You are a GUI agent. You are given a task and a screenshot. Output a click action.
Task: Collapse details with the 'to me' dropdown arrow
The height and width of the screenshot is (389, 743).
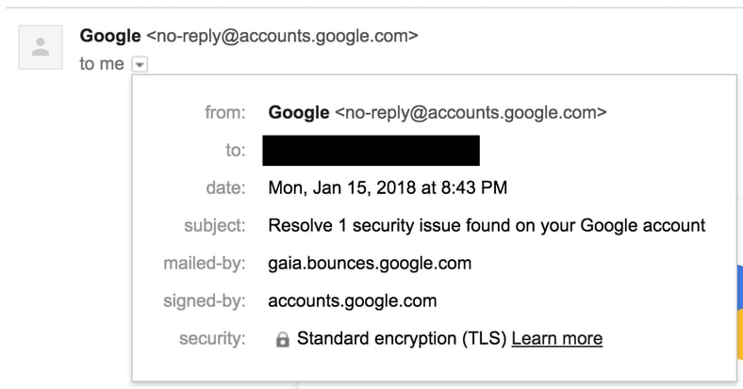140,65
